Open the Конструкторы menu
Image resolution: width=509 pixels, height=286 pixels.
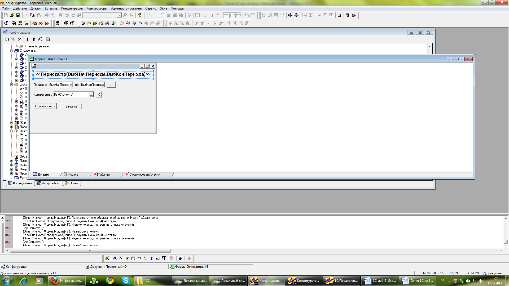(x=97, y=8)
